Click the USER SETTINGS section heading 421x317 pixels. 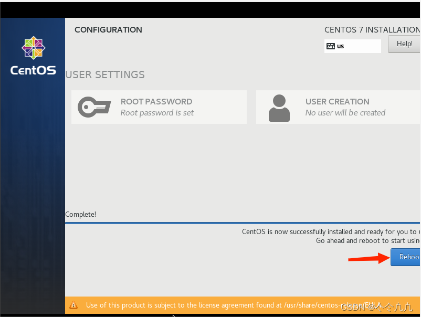[105, 75]
